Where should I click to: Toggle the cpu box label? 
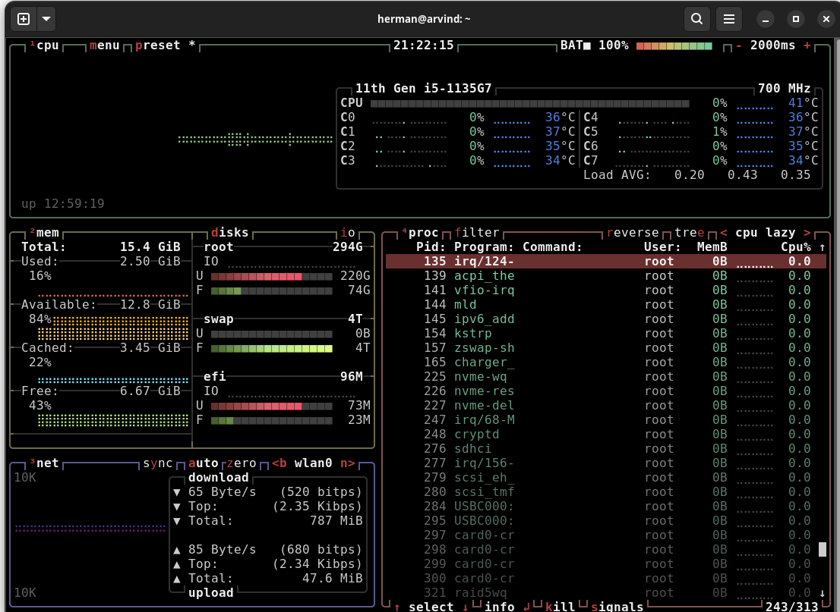click(x=44, y=46)
